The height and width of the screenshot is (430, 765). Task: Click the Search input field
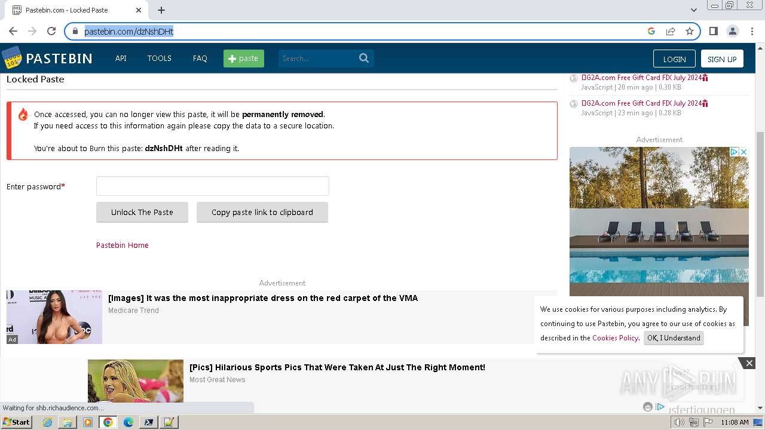(x=317, y=58)
